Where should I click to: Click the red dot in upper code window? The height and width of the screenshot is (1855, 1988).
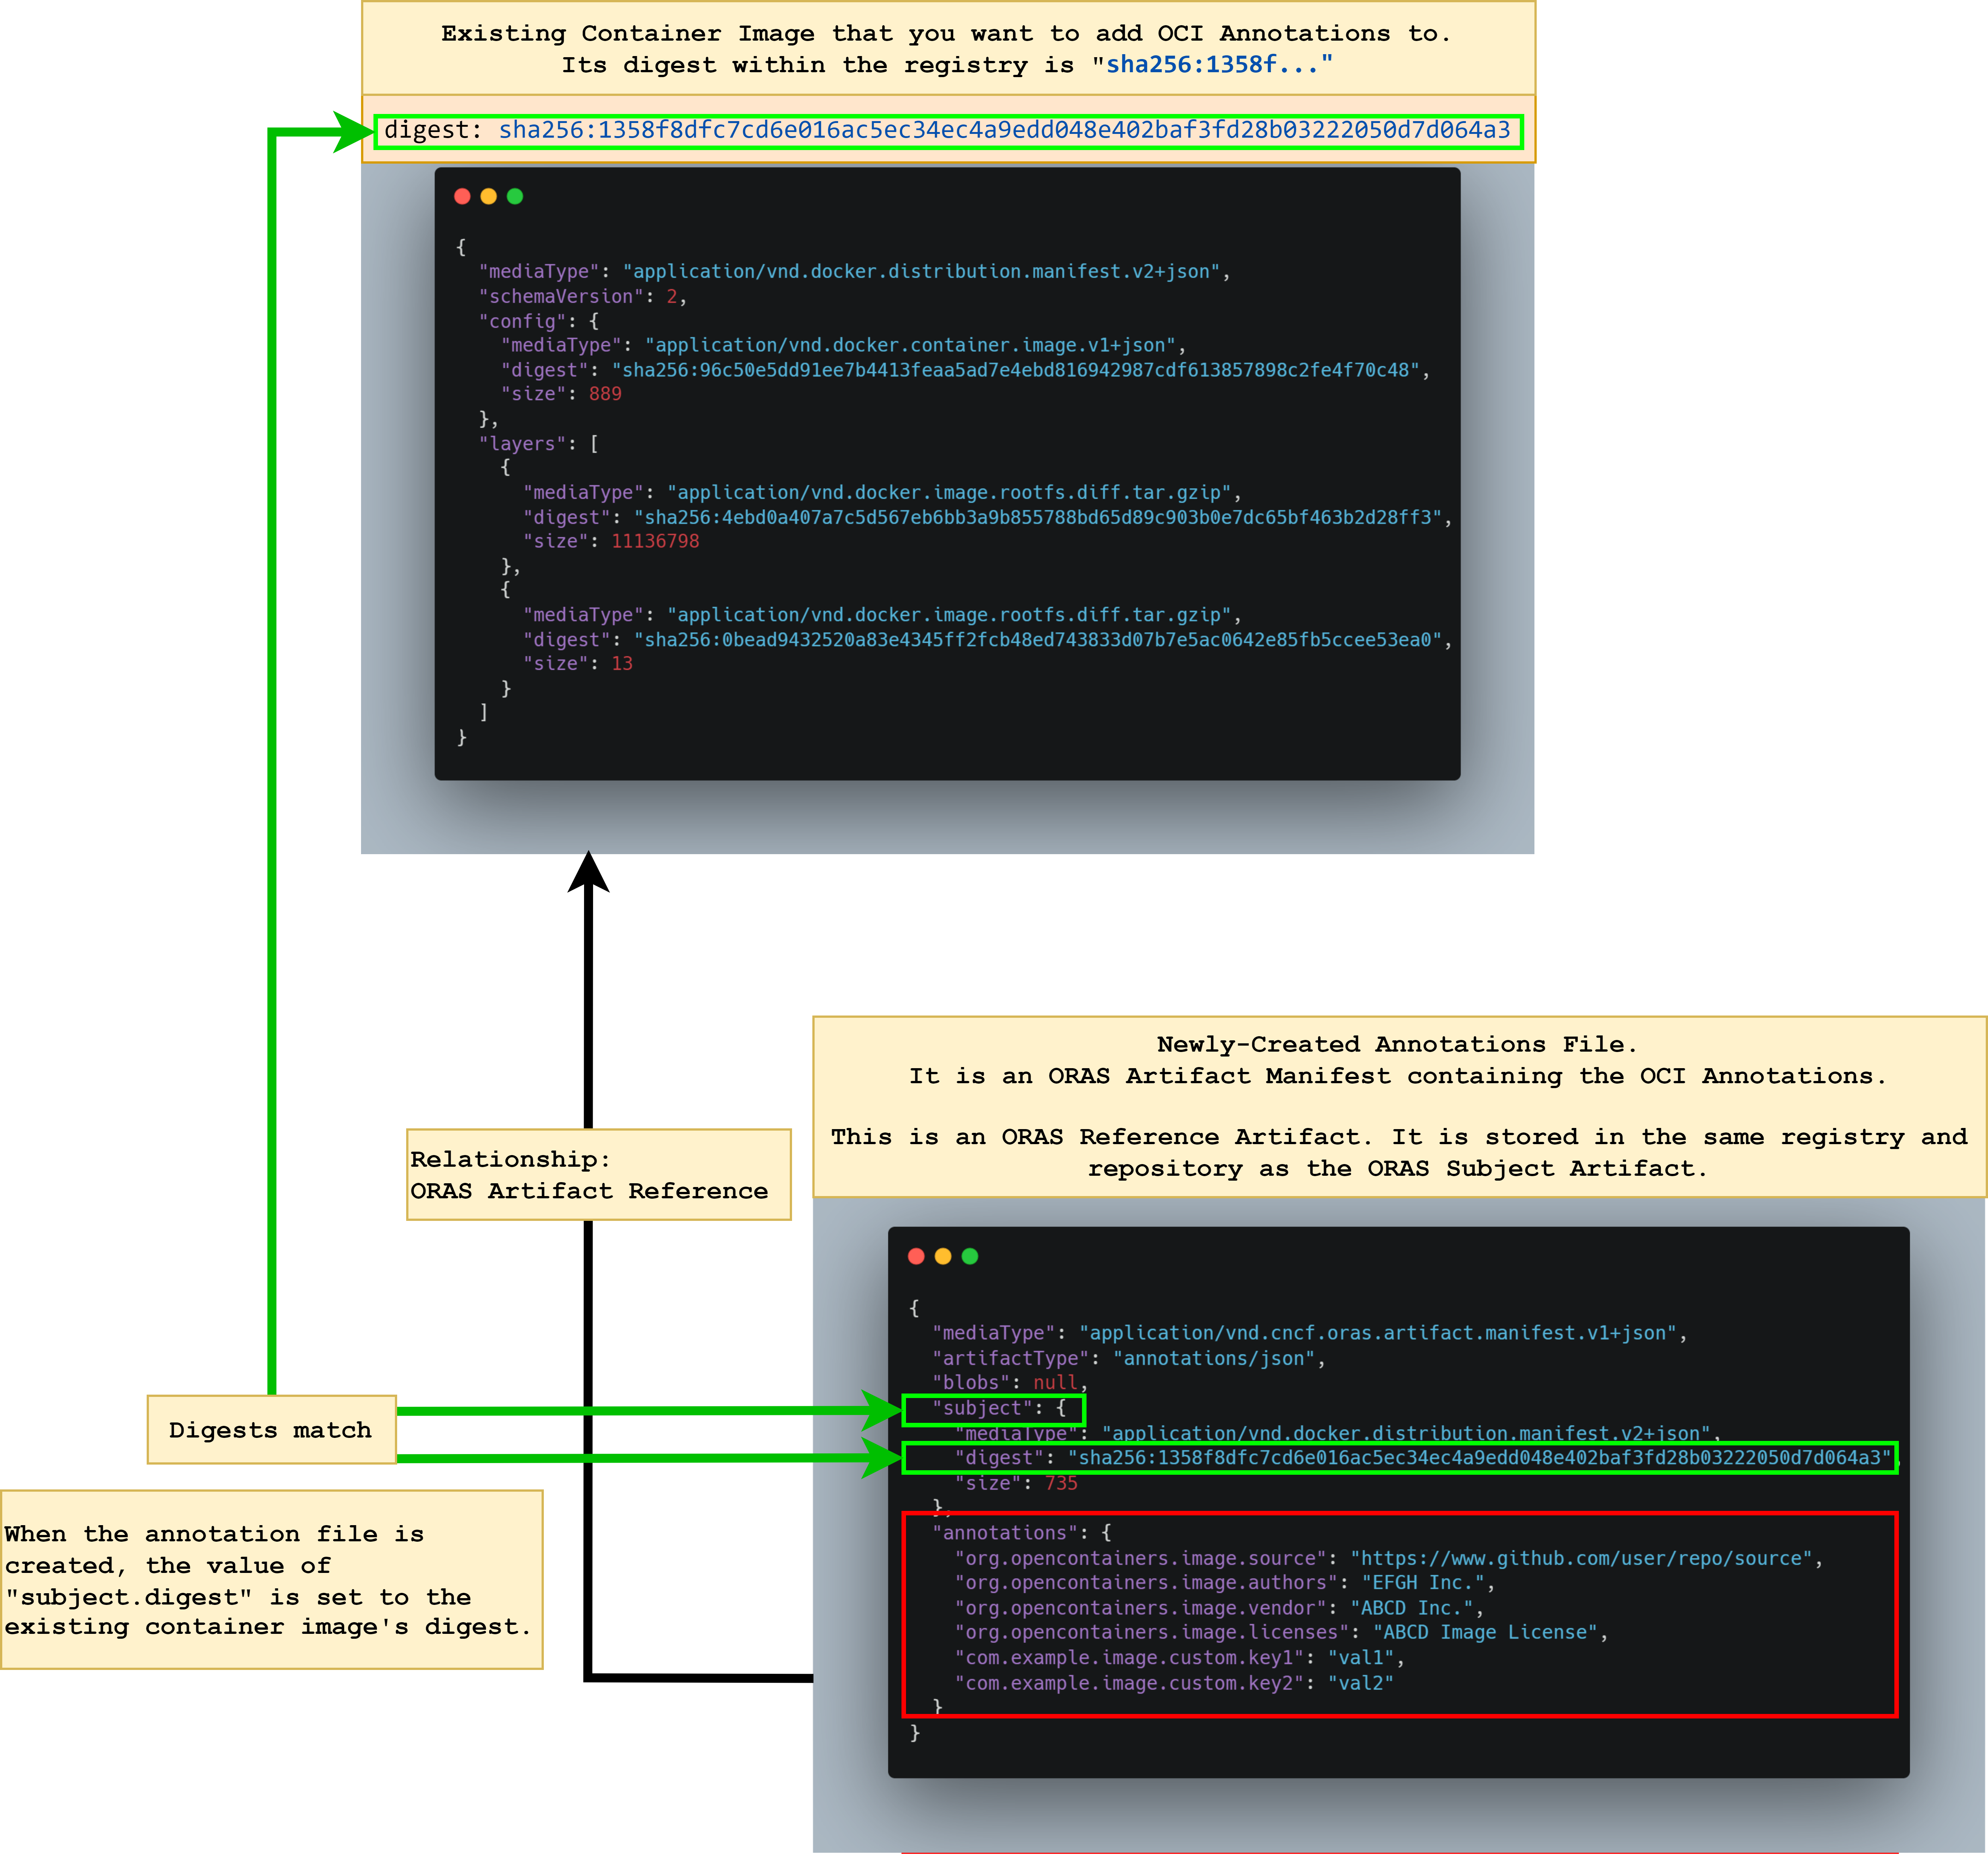[462, 196]
